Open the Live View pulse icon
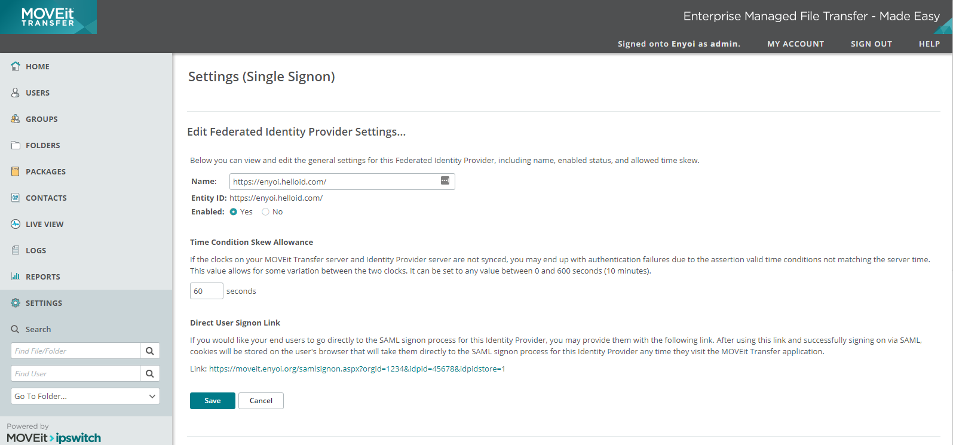 coord(16,224)
